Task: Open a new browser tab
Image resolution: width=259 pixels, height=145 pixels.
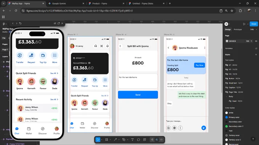Action: (x=169, y=3)
